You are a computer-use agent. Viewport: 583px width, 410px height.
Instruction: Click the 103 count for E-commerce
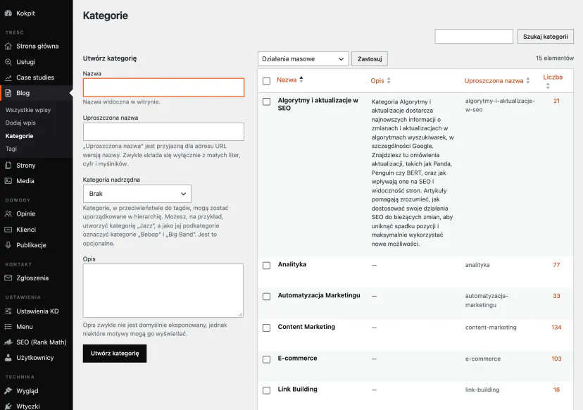coord(556,359)
